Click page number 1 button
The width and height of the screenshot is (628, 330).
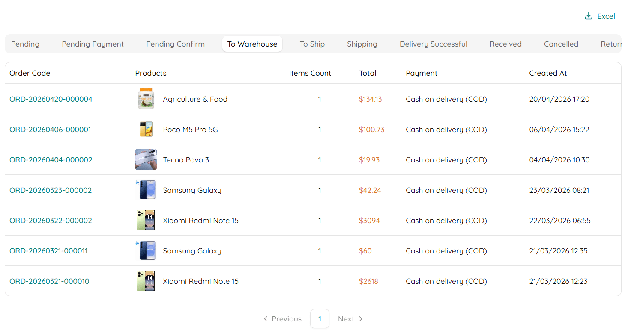[x=320, y=319]
